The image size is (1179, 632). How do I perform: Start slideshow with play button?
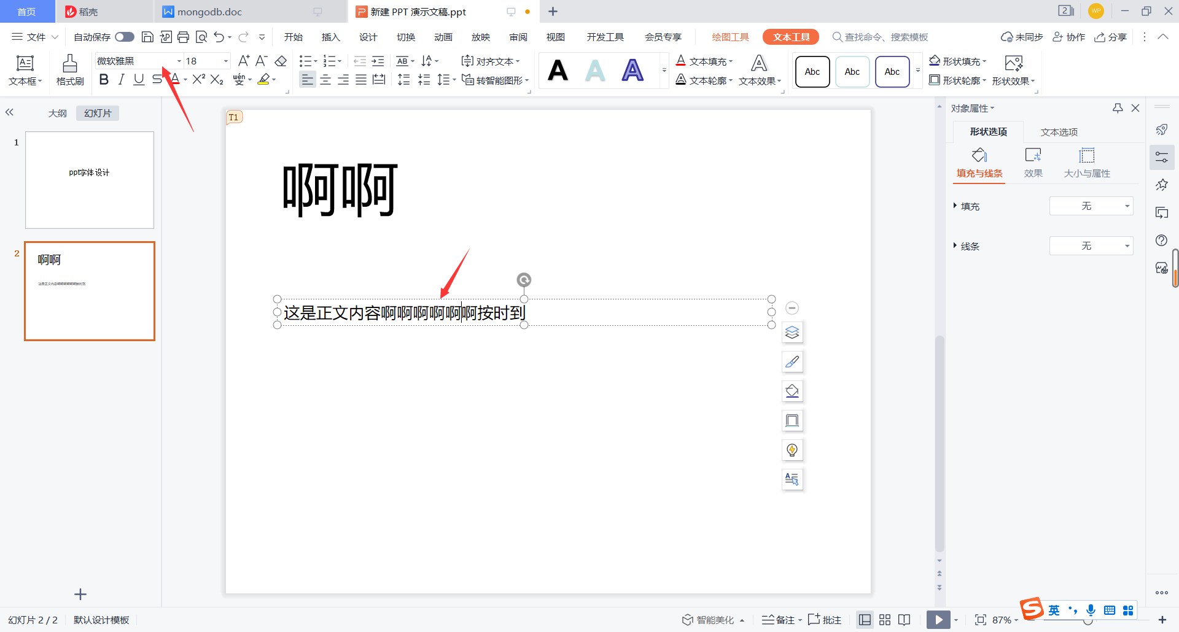coord(938,620)
